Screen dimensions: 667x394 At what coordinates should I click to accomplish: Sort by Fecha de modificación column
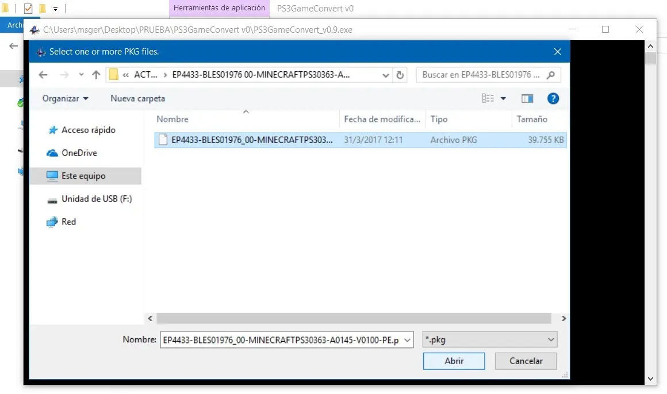382,119
